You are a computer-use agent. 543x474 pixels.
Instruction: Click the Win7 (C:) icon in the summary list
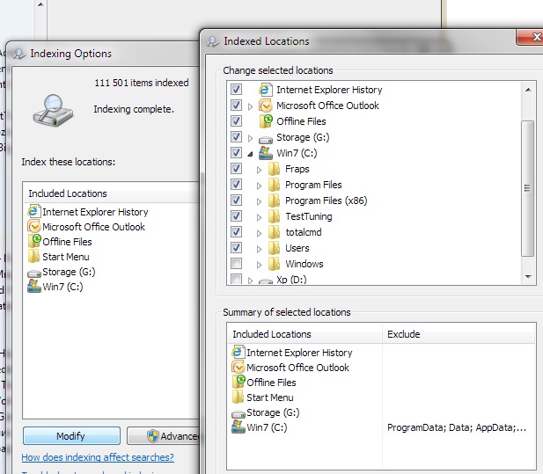pyautogui.click(x=238, y=427)
